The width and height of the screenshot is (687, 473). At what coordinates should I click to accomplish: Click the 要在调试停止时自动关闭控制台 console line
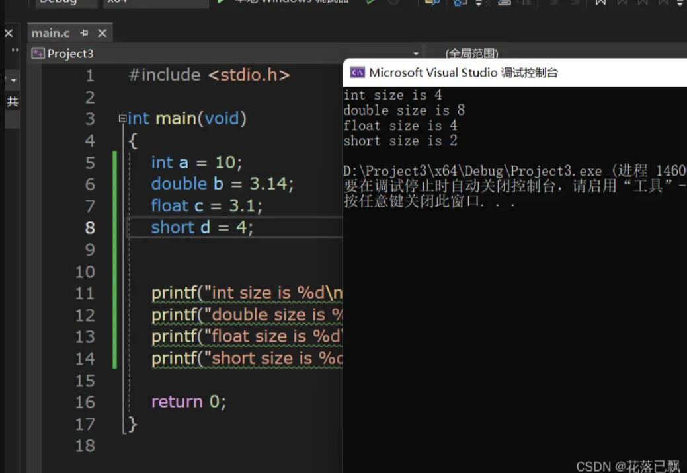point(515,186)
